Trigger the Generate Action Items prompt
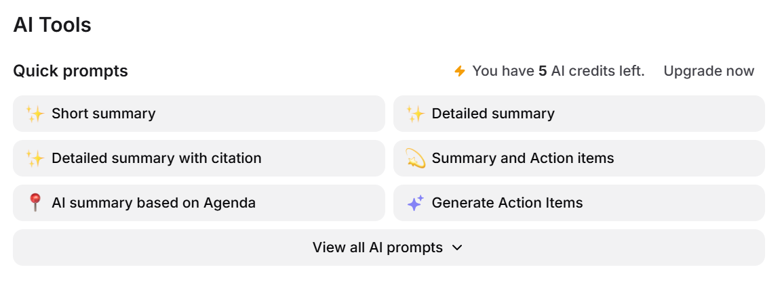The width and height of the screenshot is (784, 282). (579, 203)
